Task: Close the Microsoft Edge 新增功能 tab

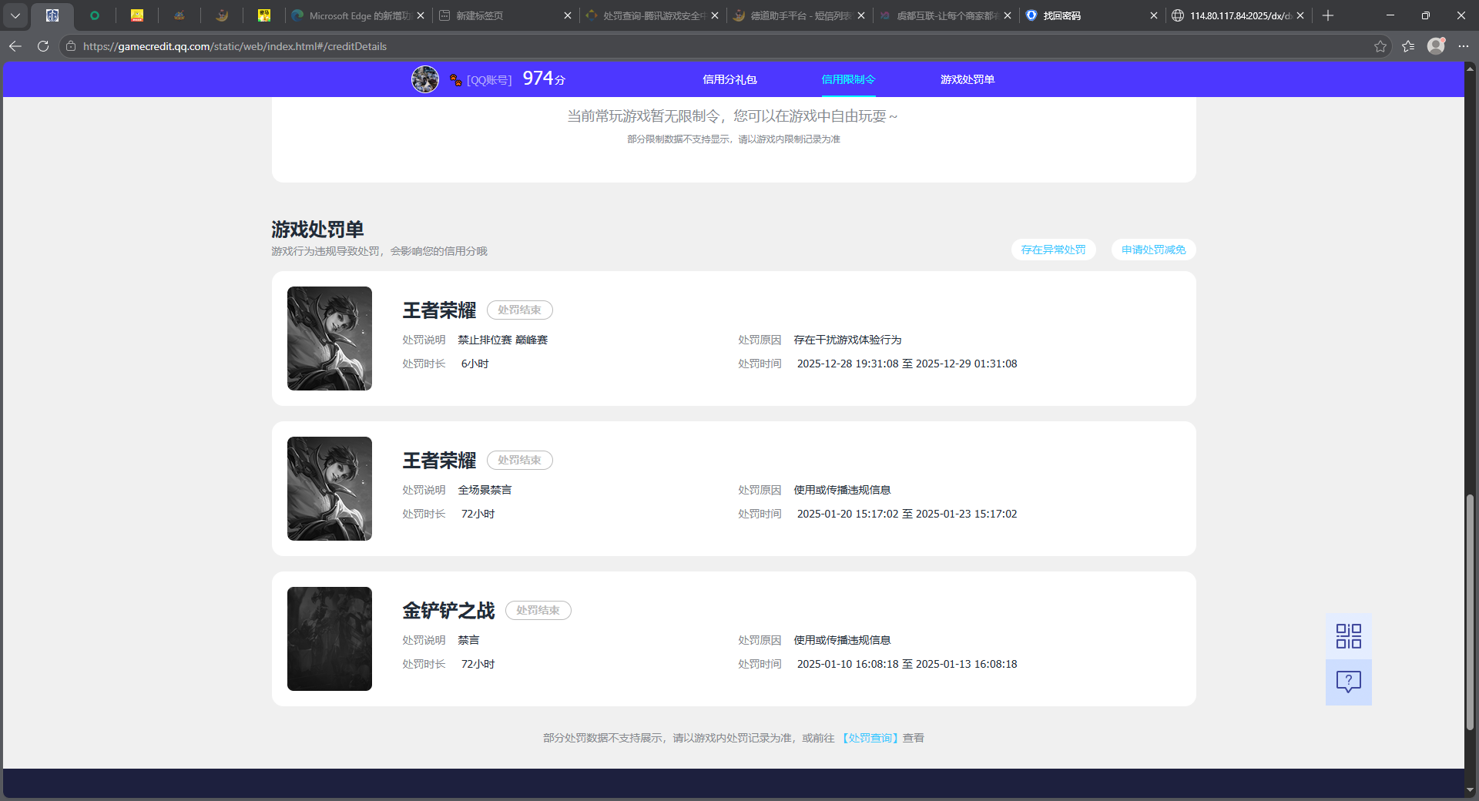Action: (421, 15)
